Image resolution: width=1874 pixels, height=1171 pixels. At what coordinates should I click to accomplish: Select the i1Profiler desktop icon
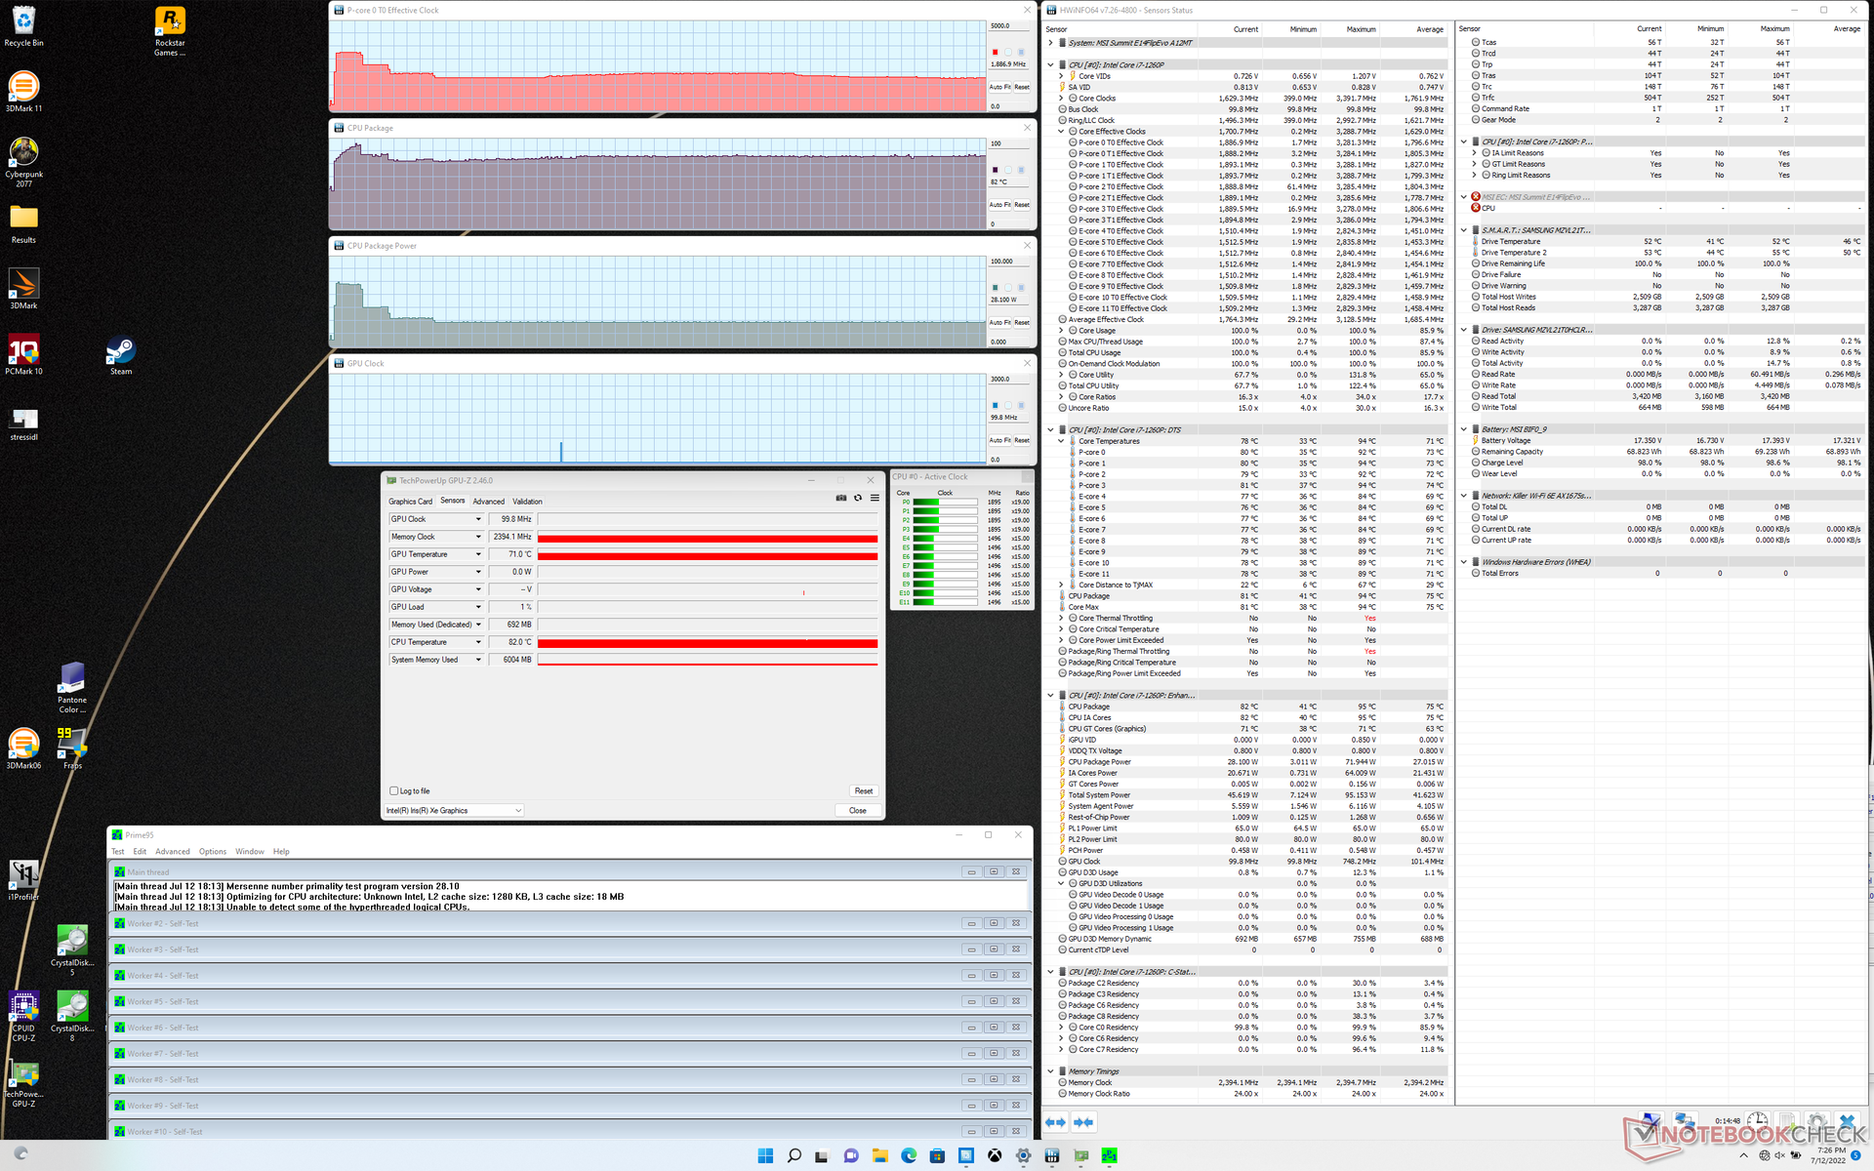[23, 880]
